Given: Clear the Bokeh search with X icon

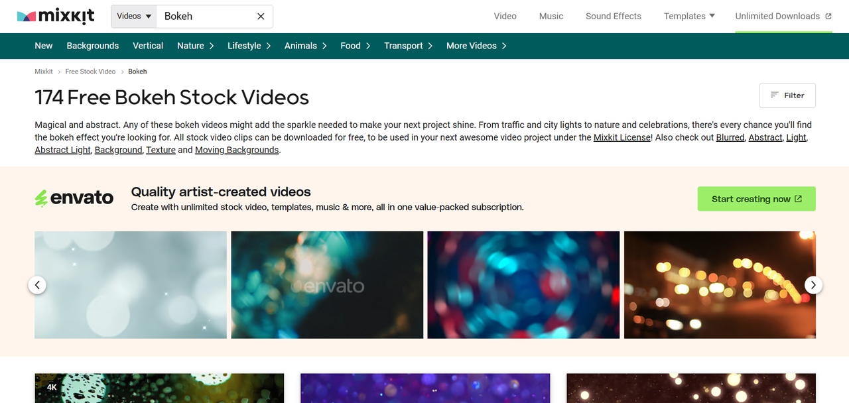Looking at the screenshot, I should coord(261,17).
